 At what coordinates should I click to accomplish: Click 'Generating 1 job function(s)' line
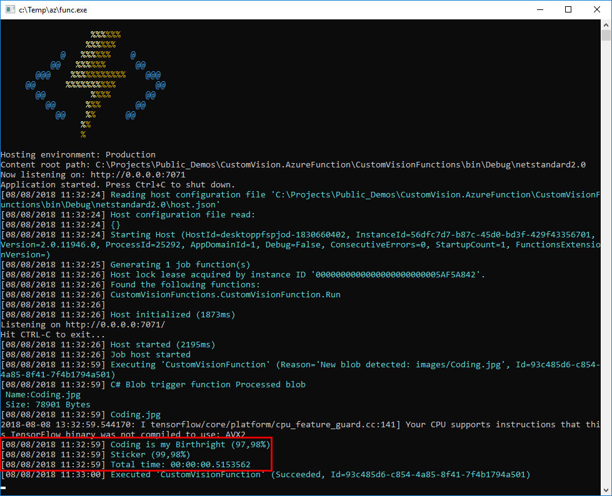(x=125, y=265)
